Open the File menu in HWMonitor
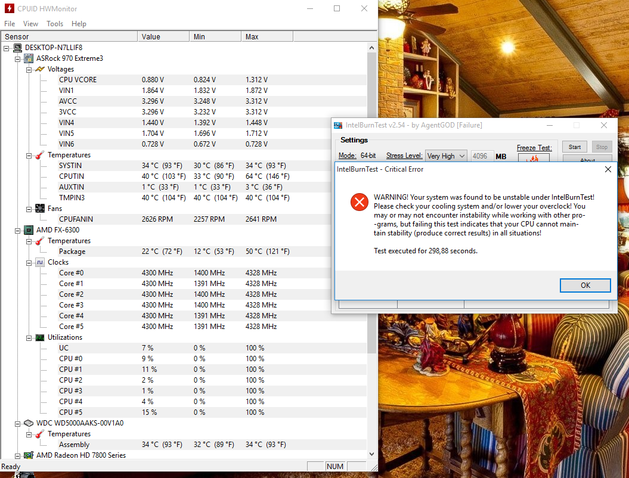The height and width of the screenshot is (478, 629). click(x=10, y=24)
